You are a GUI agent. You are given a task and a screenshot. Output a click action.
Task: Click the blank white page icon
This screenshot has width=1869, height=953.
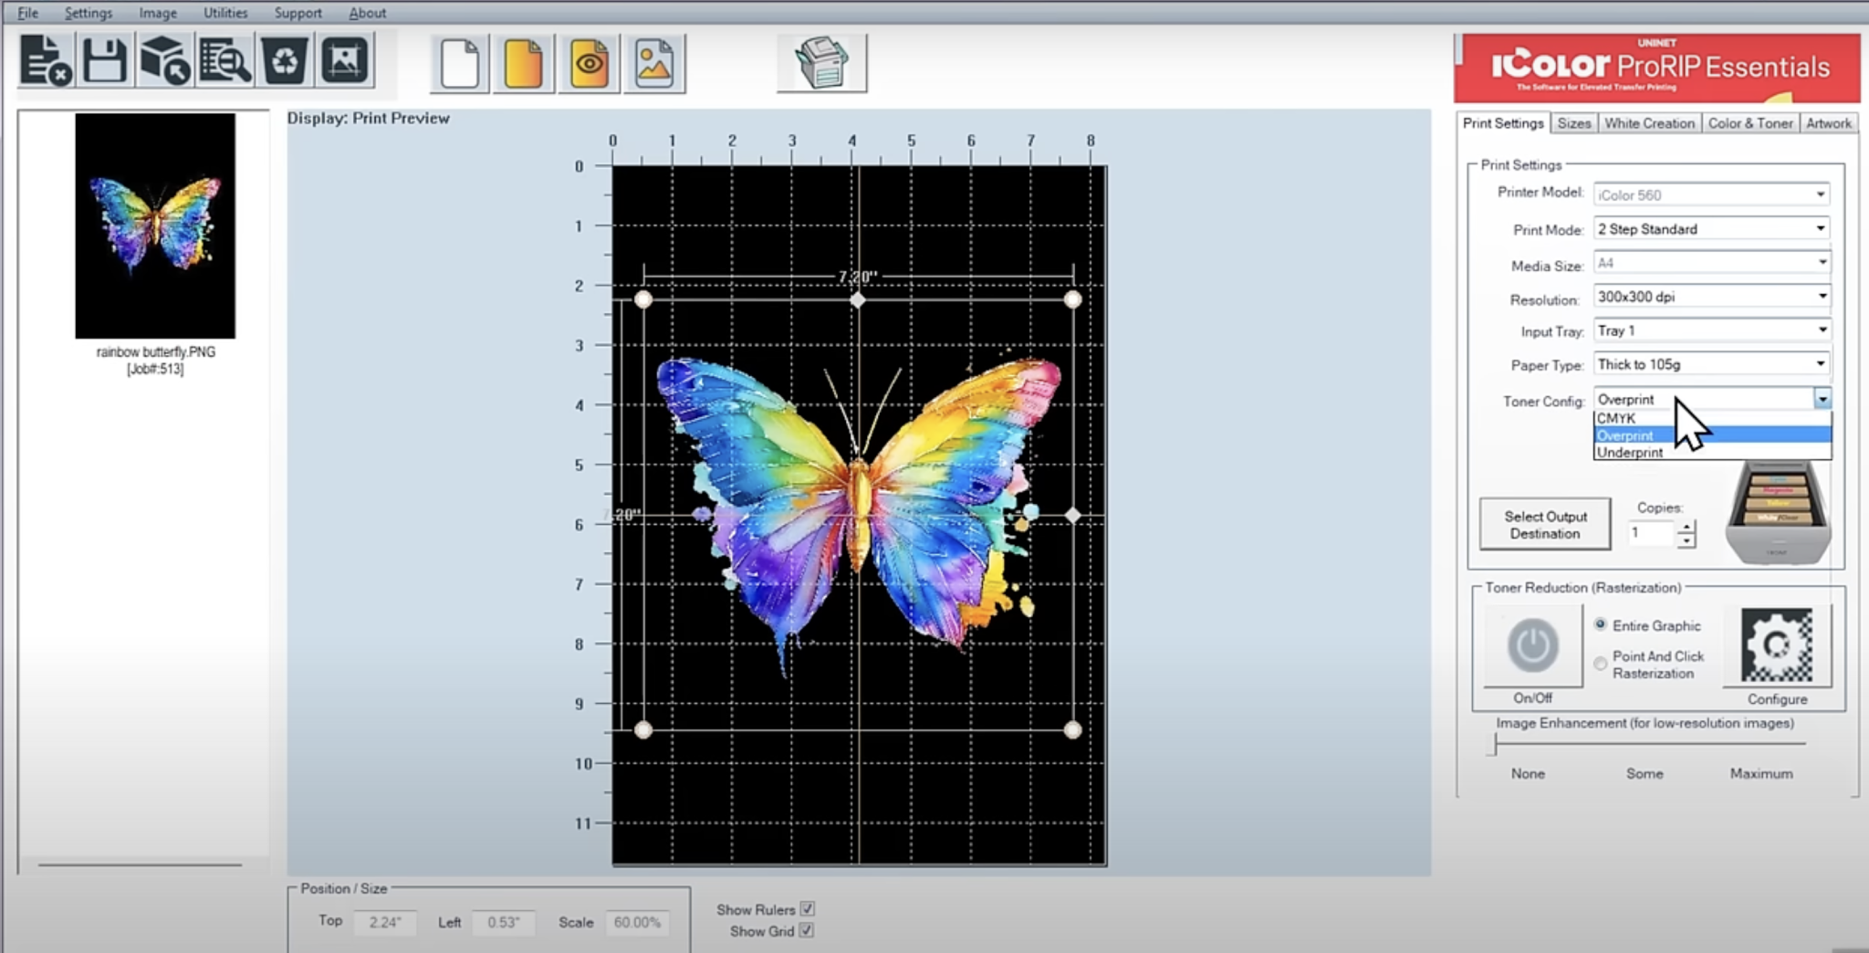click(459, 64)
